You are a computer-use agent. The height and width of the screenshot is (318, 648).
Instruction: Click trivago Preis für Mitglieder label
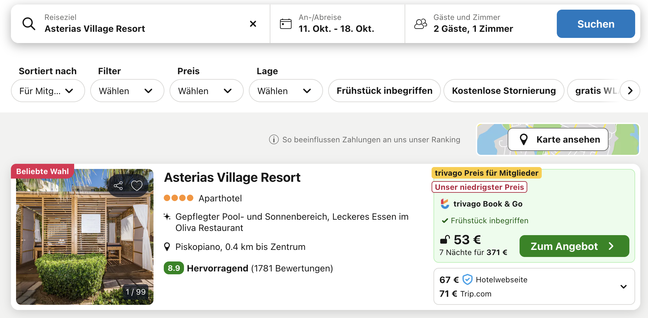click(x=486, y=173)
